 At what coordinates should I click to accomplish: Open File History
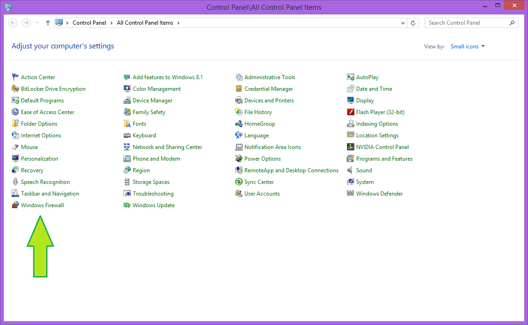tap(258, 112)
